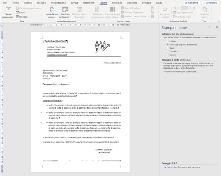The width and height of the screenshot is (221, 176).
Task: Go to last record arrow
Action: point(195,8)
